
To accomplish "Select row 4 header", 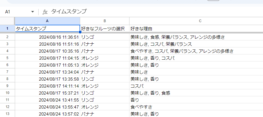I will pyautogui.click(x=7, y=51).
